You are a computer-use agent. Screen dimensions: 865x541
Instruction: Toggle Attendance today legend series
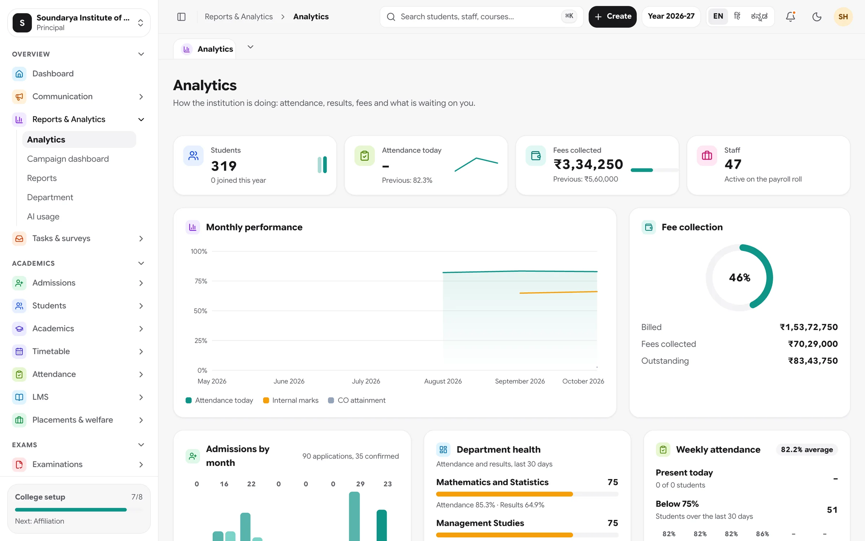[219, 400]
